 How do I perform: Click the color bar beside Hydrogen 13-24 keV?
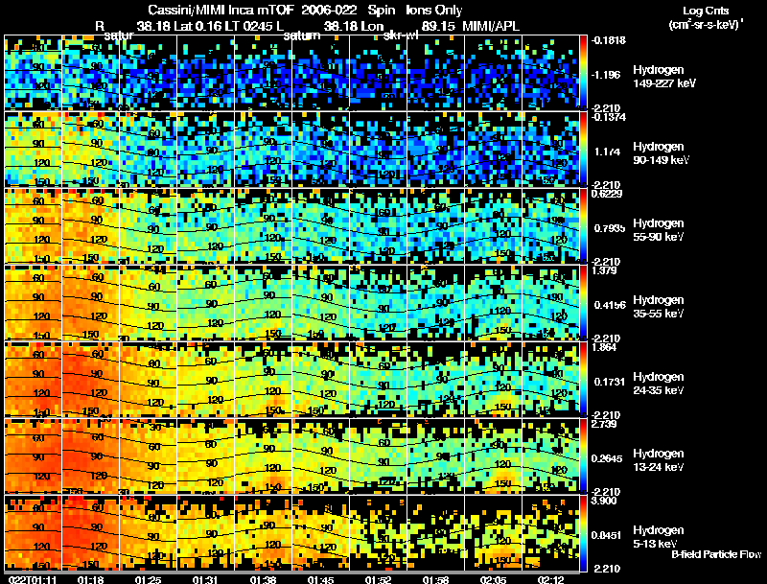[x=583, y=456]
